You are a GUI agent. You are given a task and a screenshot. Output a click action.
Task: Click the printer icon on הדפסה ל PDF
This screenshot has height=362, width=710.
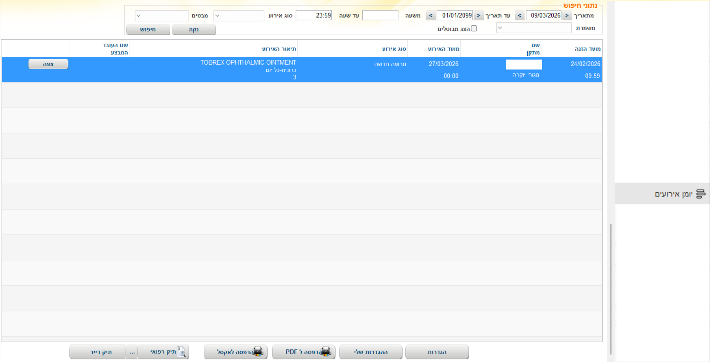(x=326, y=352)
